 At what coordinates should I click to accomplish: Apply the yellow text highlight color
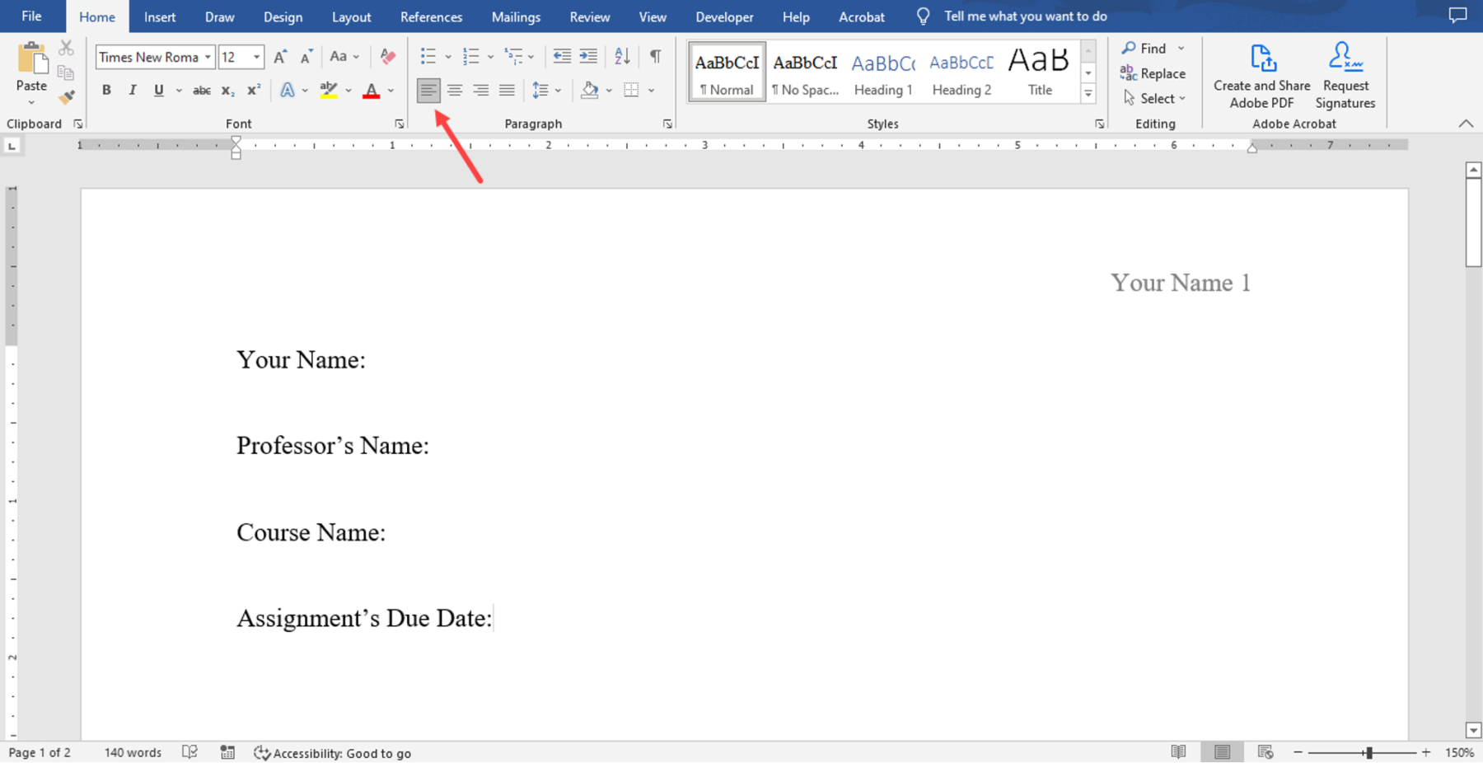[329, 91]
